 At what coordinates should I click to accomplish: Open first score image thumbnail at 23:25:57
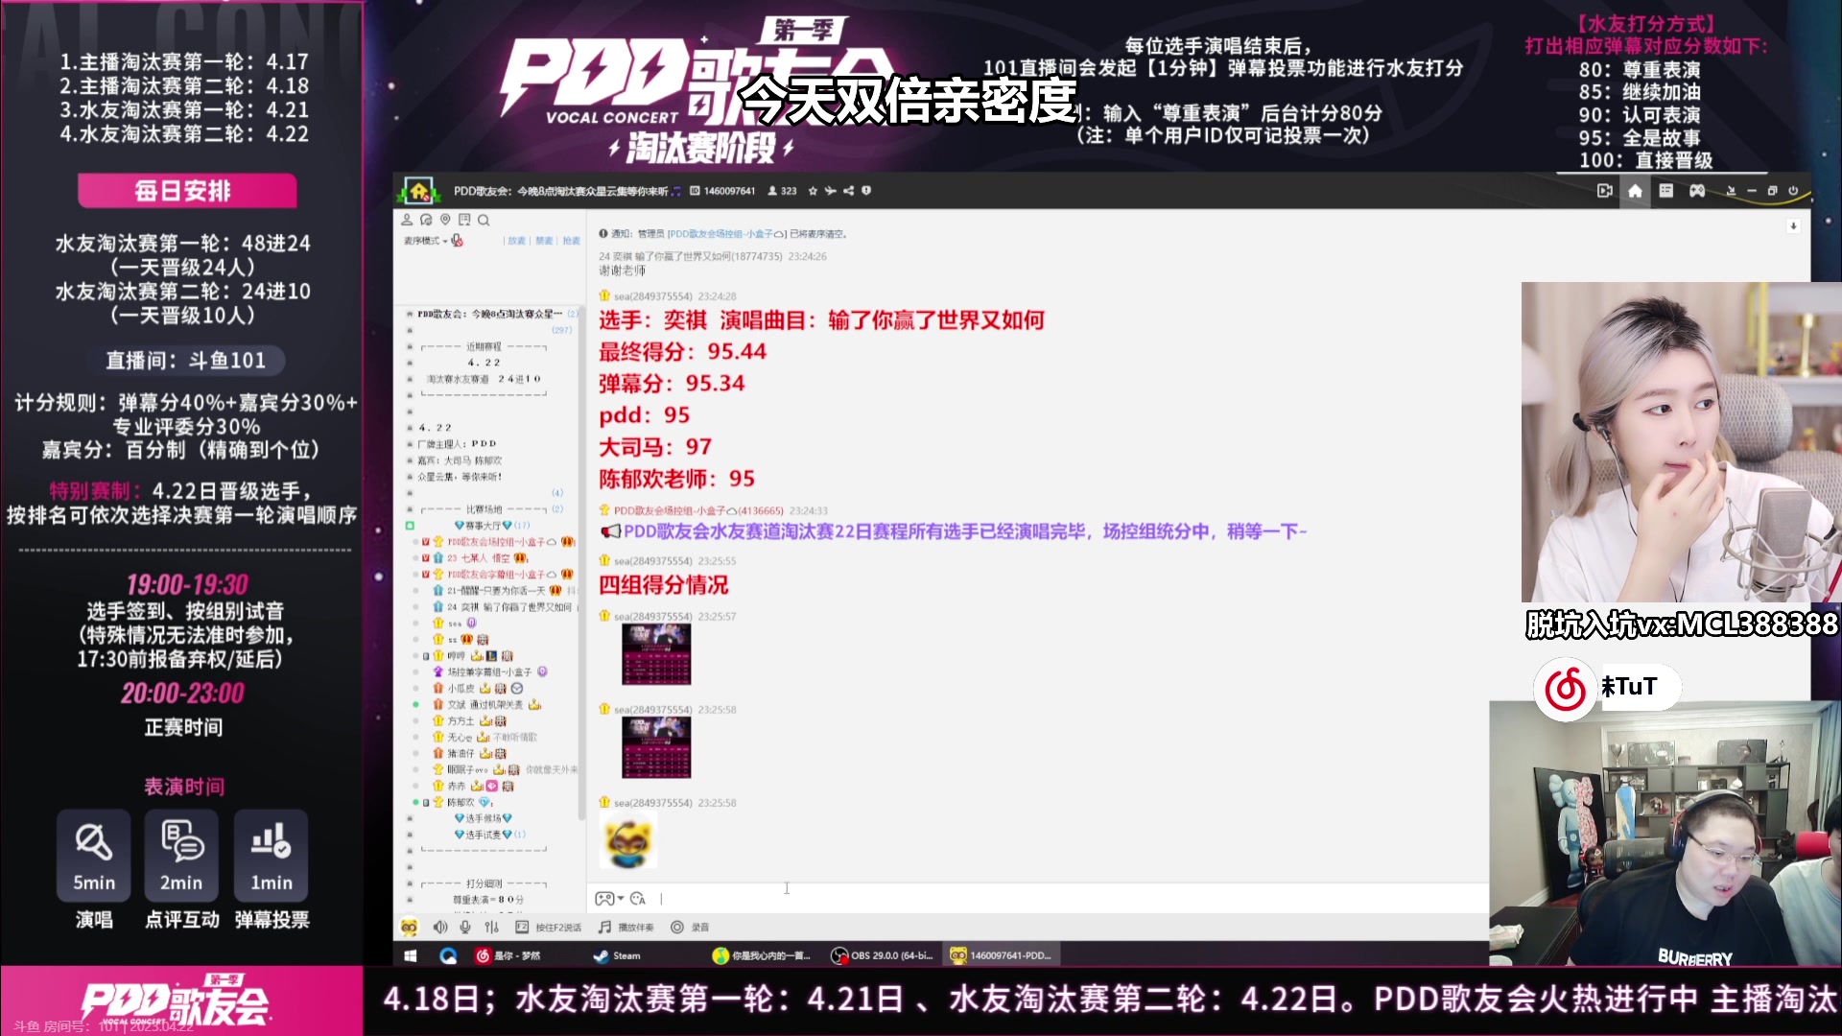656,653
